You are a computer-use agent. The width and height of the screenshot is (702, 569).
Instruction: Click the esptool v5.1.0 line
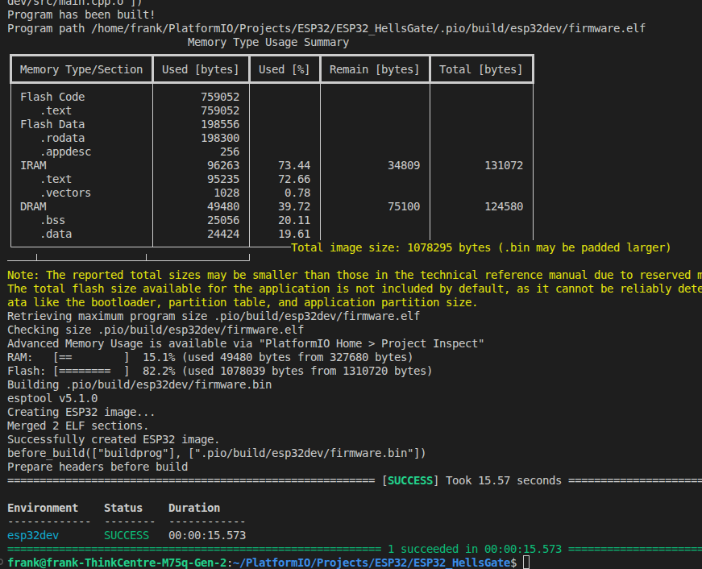(x=52, y=398)
